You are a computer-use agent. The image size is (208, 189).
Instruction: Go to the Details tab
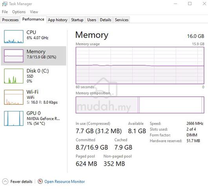click(x=106, y=20)
